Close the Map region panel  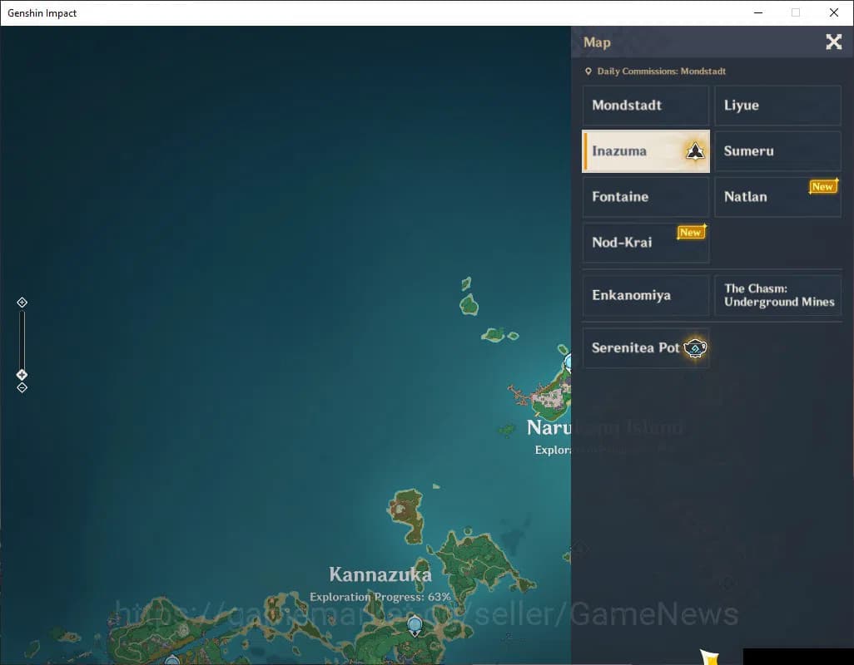click(833, 42)
